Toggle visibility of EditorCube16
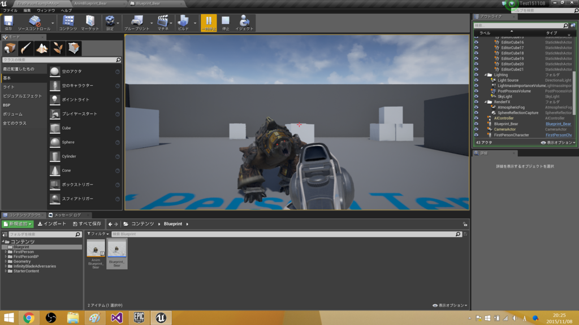 476,42
